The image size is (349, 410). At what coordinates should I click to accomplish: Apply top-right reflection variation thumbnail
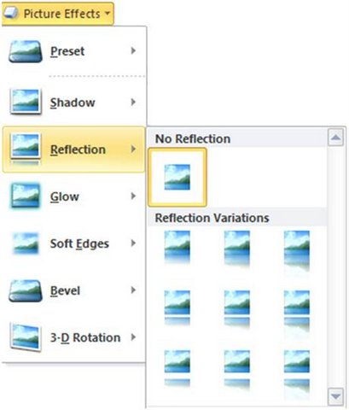click(x=297, y=250)
